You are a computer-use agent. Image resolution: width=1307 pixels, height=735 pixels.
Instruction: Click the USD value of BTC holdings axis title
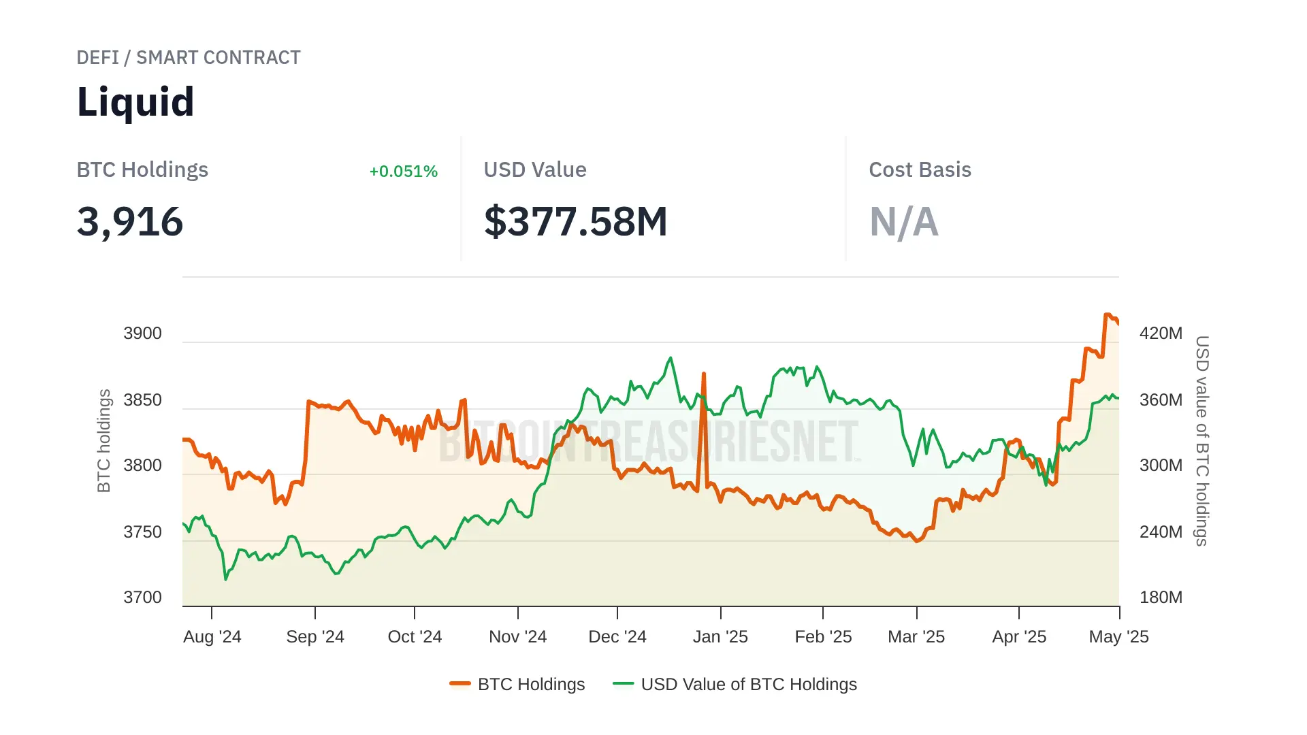(x=1202, y=440)
